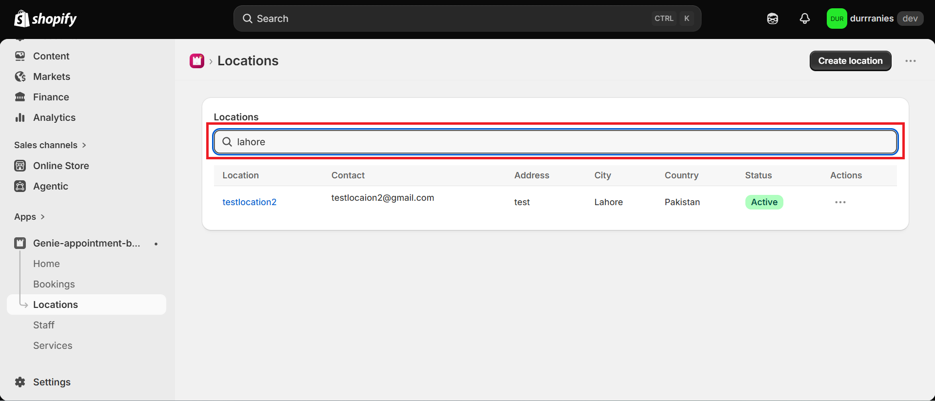Click the top Shopify Search bar
The height and width of the screenshot is (401, 935).
[x=467, y=19]
